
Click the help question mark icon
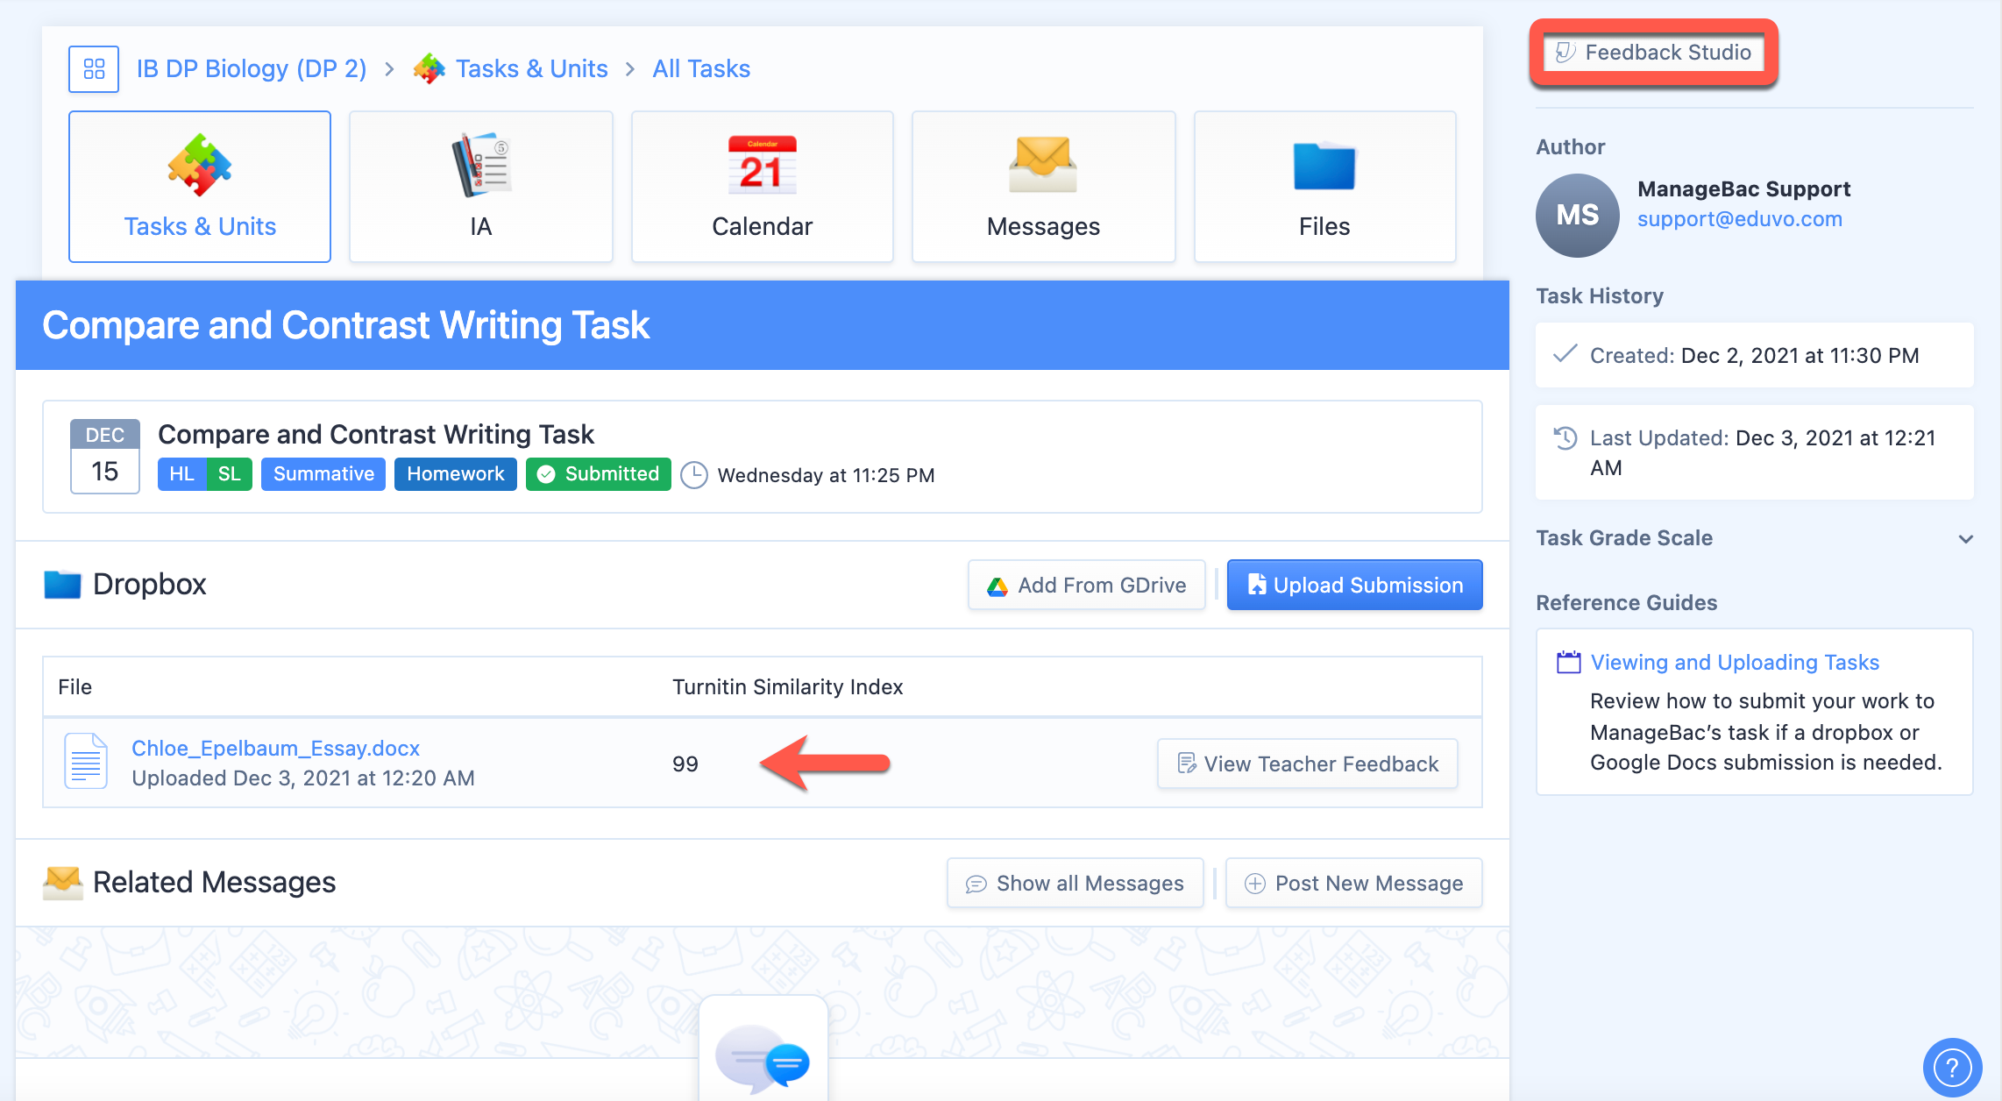[1951, 1067]
